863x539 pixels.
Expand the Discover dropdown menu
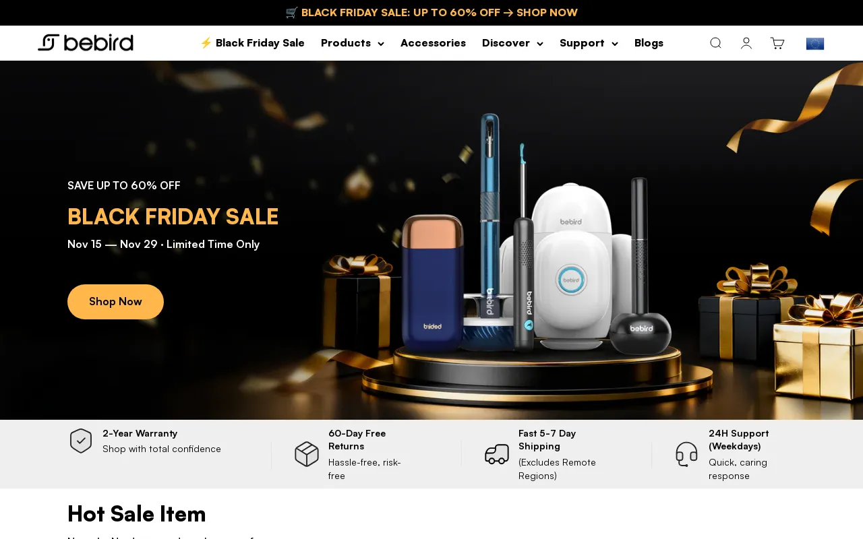tap(512, 43)
